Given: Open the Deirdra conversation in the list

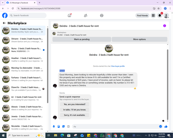Looking at the screenshot, I should click(23, 30).
